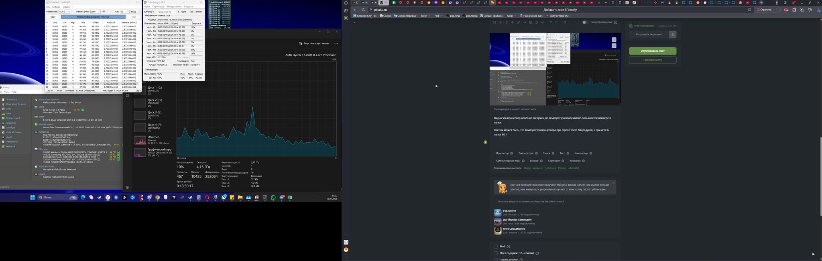The width and height of the screenshot is (822, 261).
Task: Select Motherboard in Speccy sidebar
Action: 13,118
